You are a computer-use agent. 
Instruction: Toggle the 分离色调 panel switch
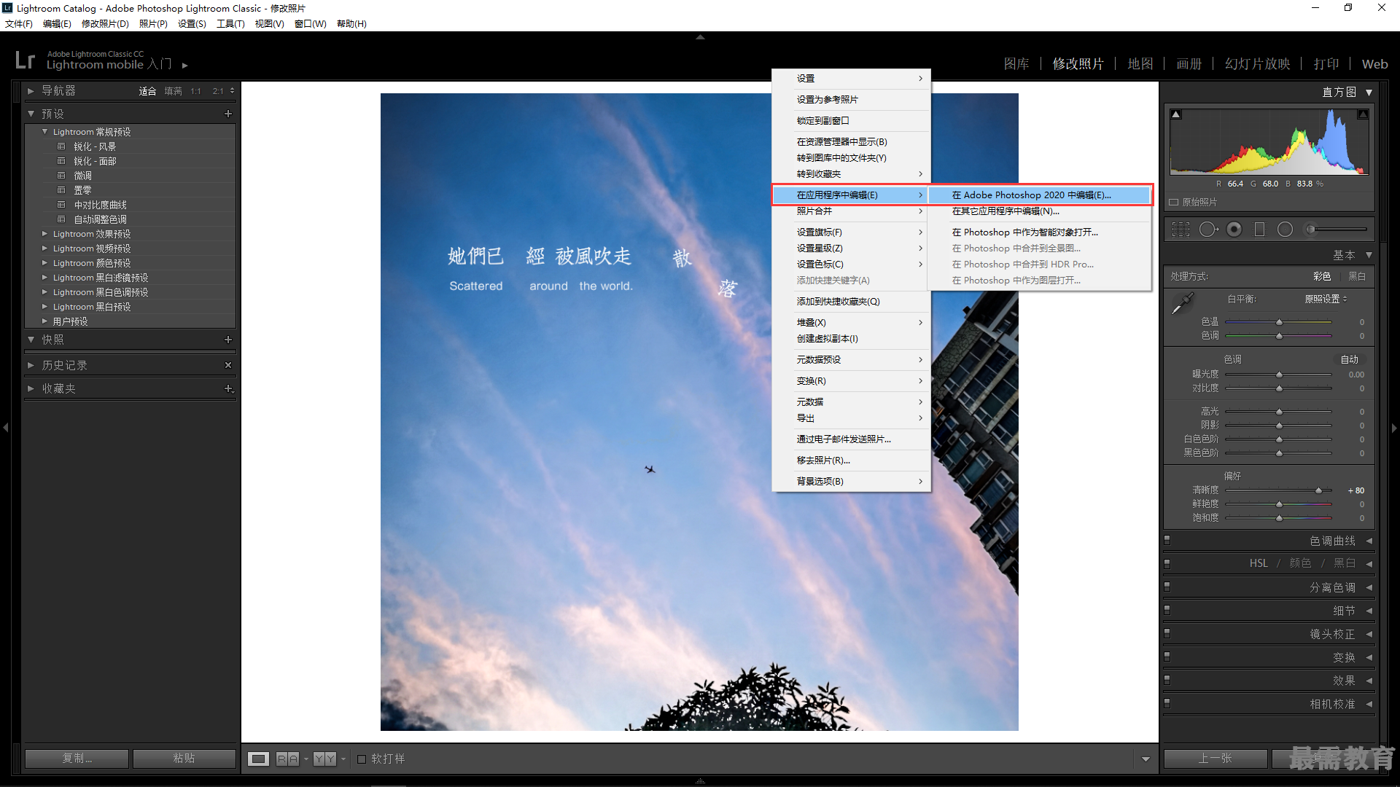[x=1167, y=587]
